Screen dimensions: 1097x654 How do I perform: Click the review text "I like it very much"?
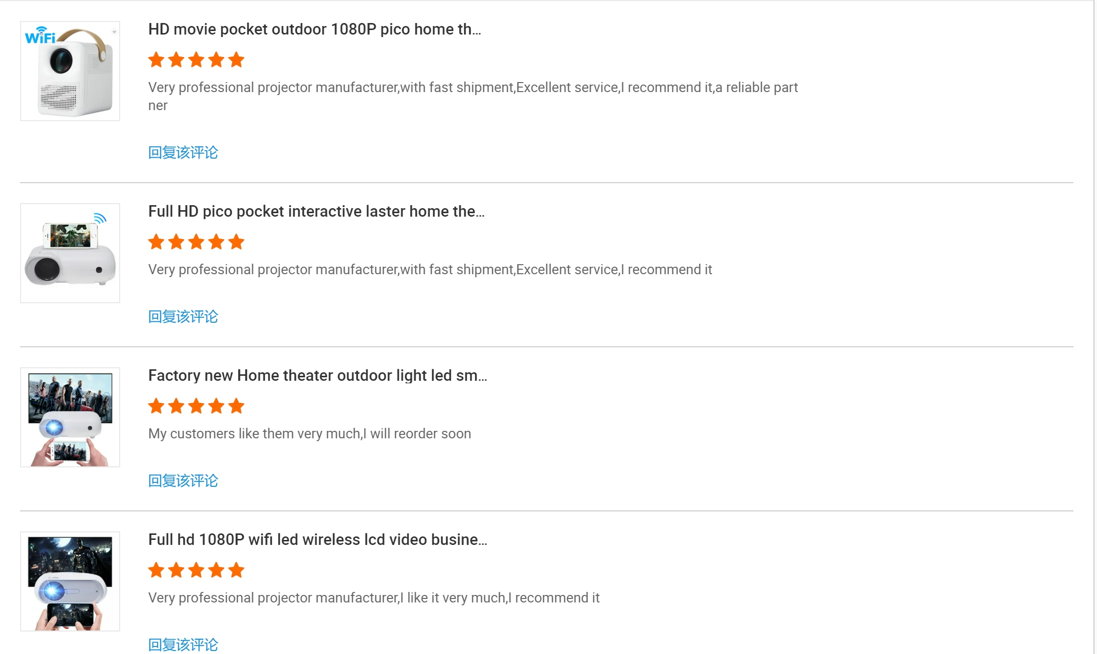point(374,598)
